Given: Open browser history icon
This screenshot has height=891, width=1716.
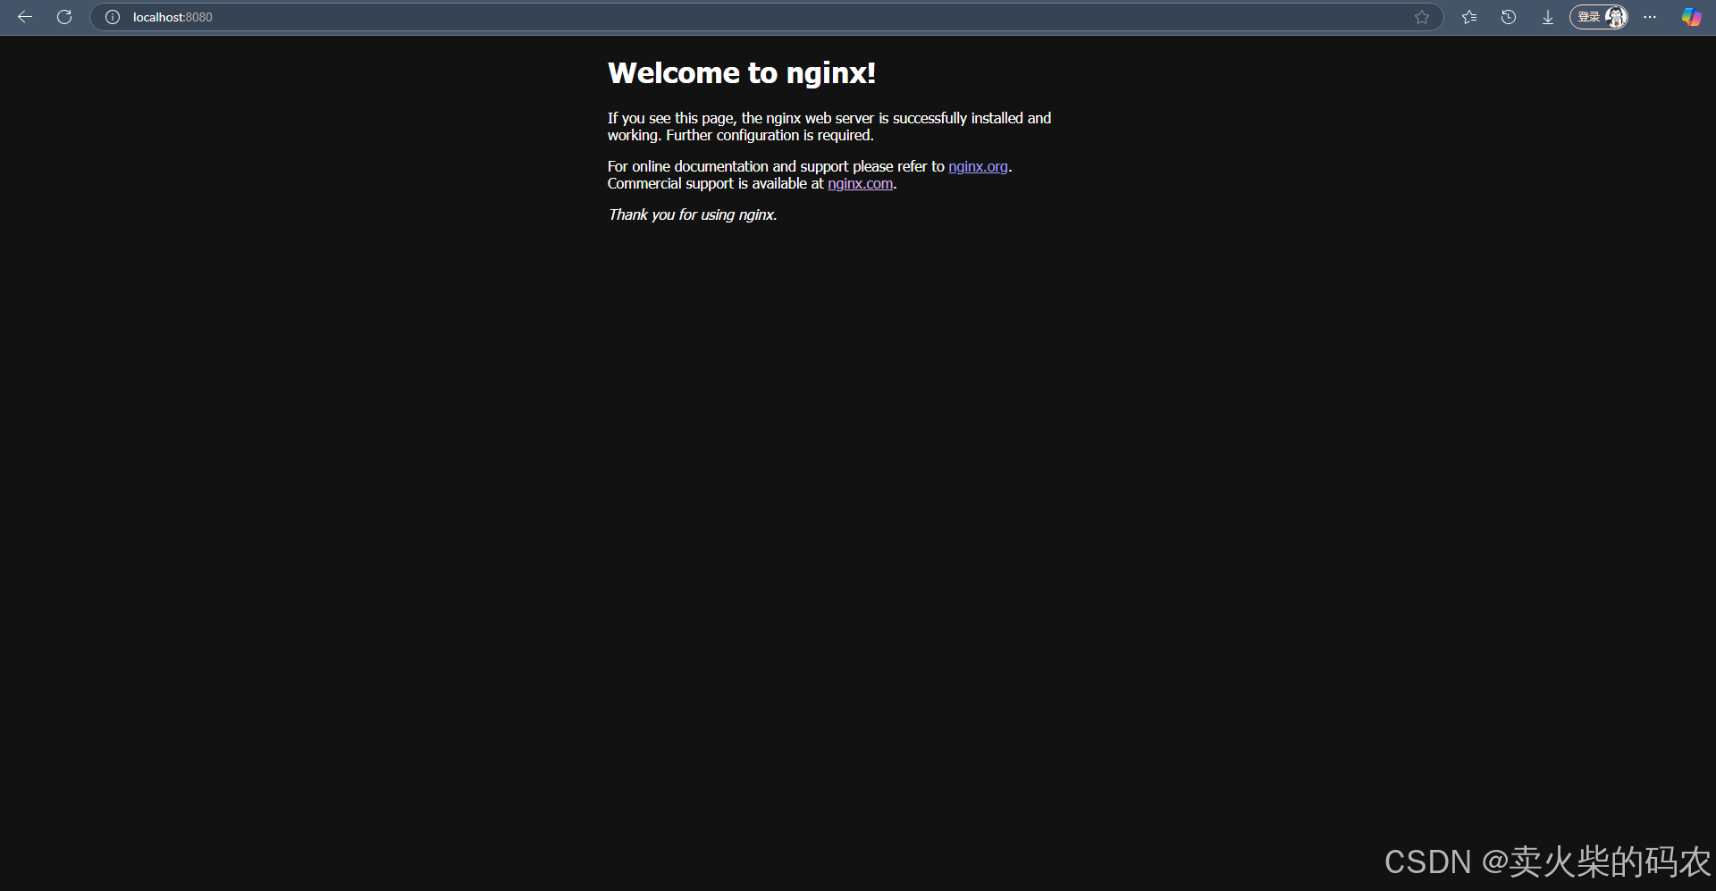Looking at the screenshot, I should point(1509,17).
